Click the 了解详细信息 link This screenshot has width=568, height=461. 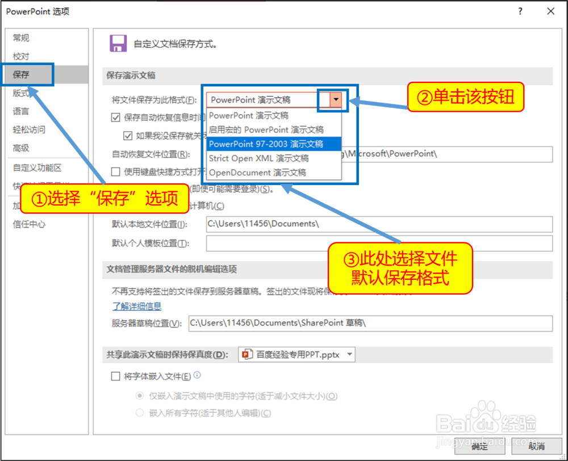(x=137, y=306)
